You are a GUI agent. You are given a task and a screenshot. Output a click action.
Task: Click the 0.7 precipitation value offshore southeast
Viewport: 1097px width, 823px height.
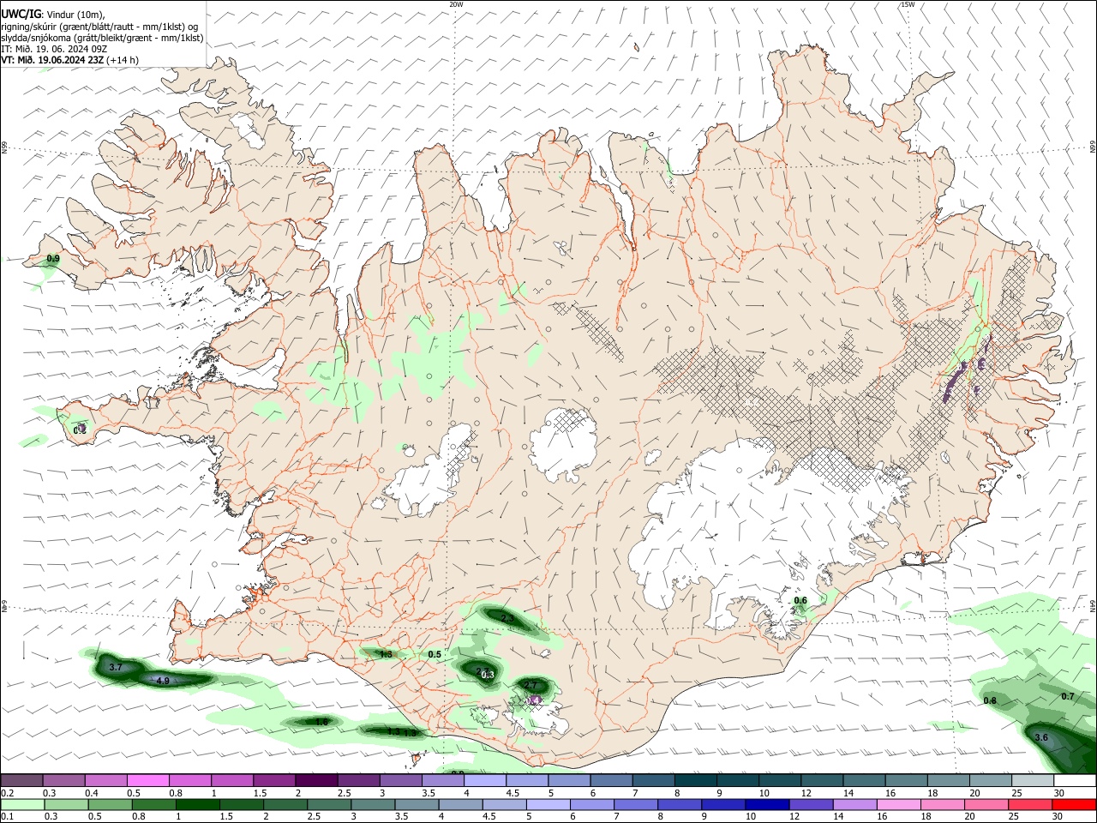1067,697
